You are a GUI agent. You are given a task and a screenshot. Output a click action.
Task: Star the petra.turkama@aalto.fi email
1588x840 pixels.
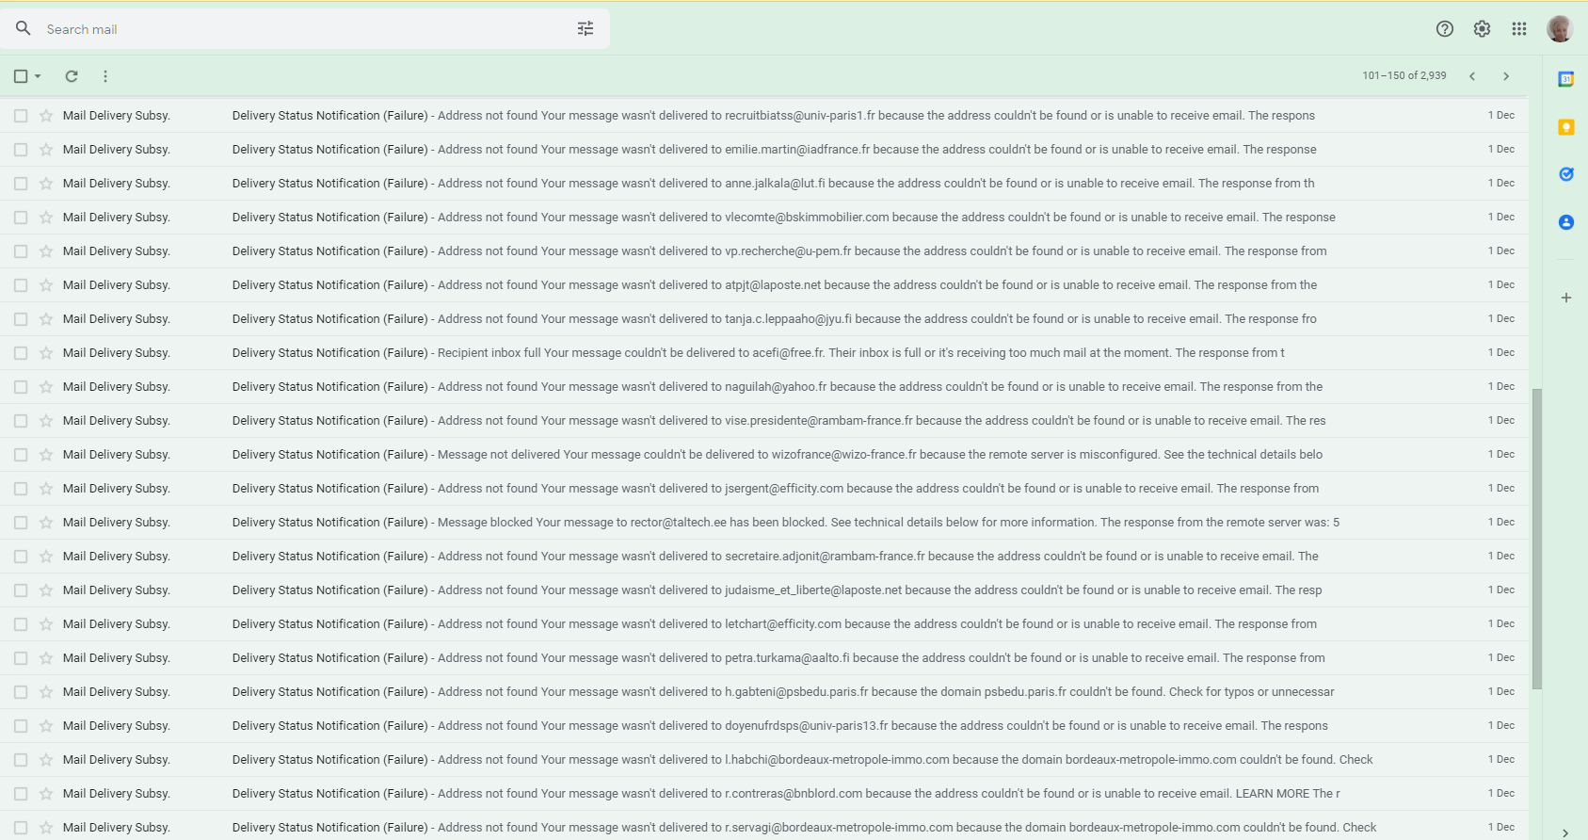46,658
